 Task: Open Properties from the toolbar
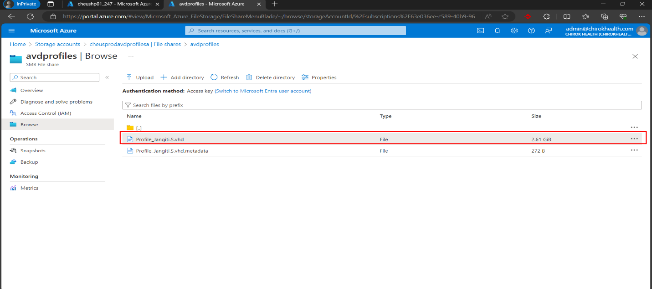point(319,77)
